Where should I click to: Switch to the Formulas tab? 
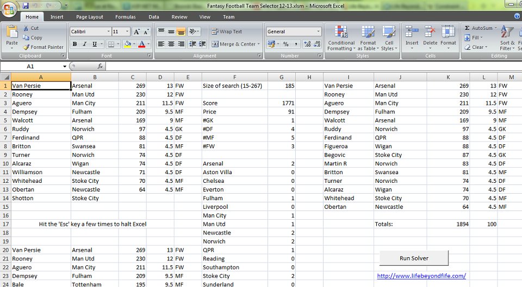(126, 17)
